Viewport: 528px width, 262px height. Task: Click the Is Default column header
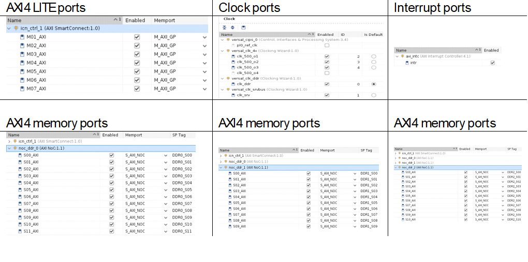(x=373, y=34)
